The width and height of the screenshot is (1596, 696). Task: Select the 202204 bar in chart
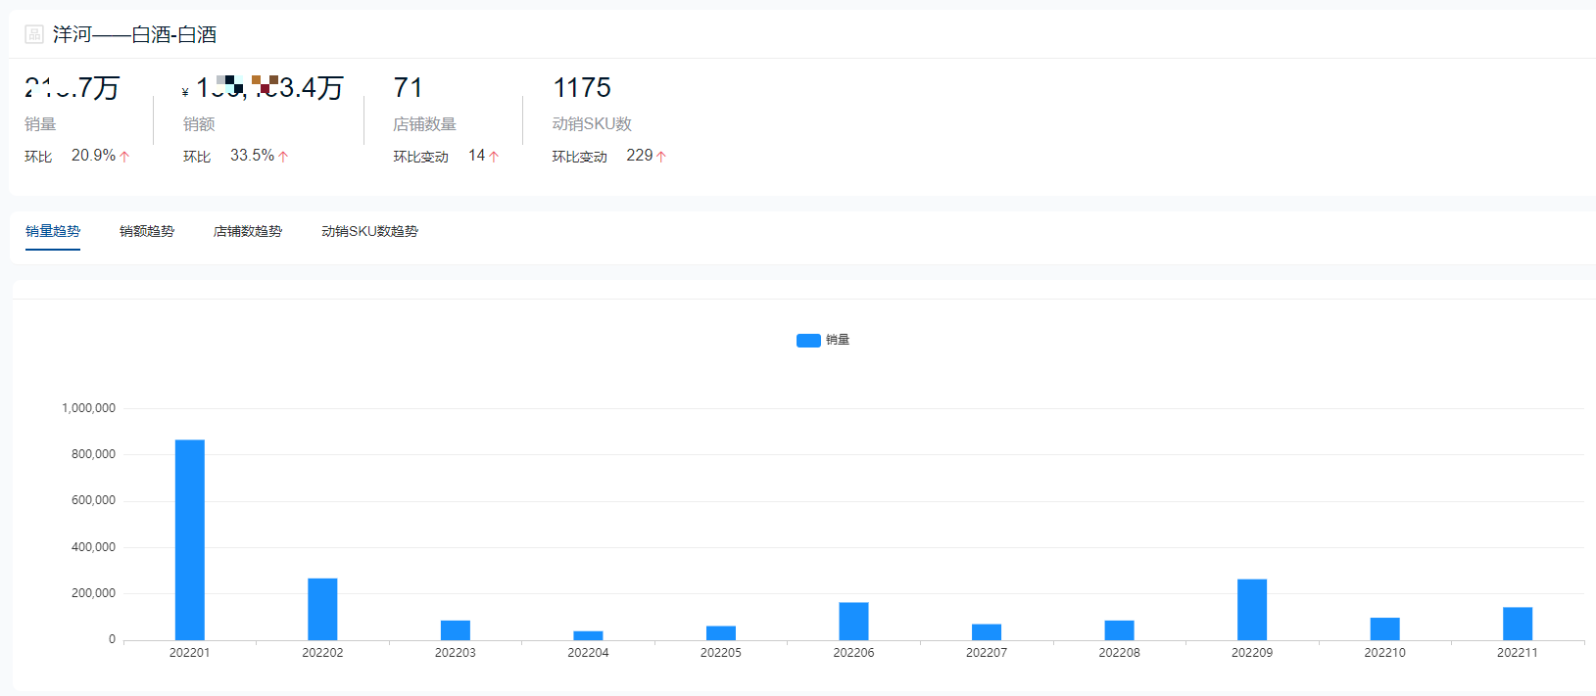pos(588,635)
